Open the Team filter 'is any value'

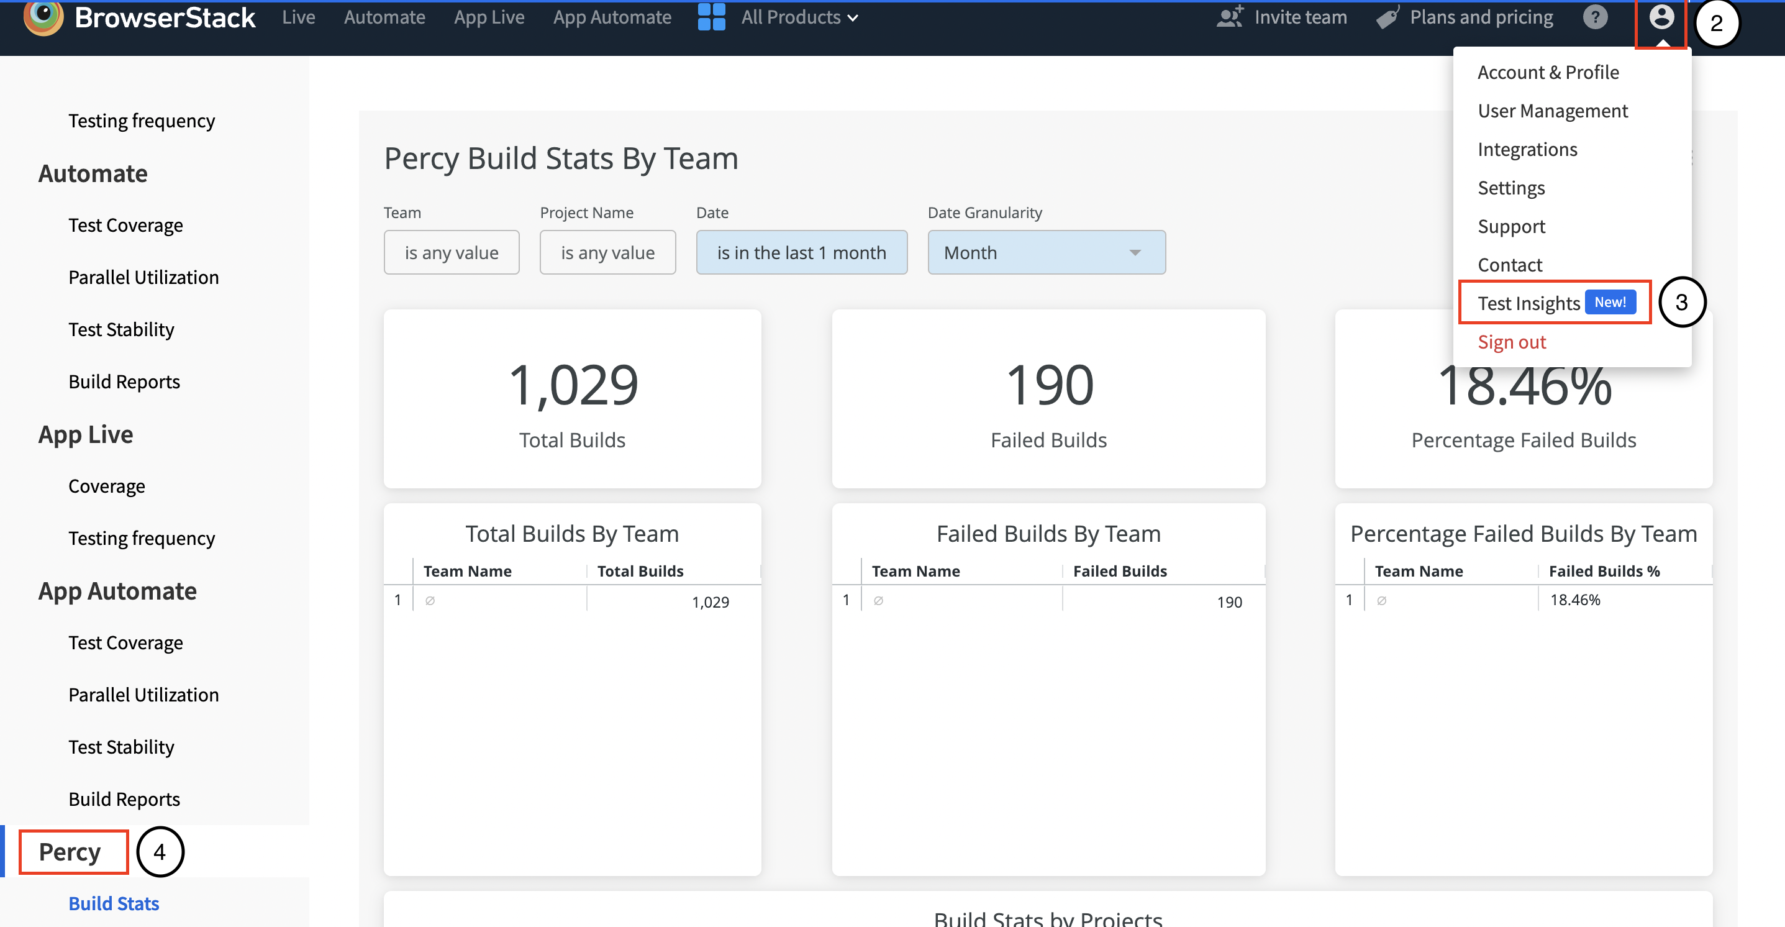451,252
